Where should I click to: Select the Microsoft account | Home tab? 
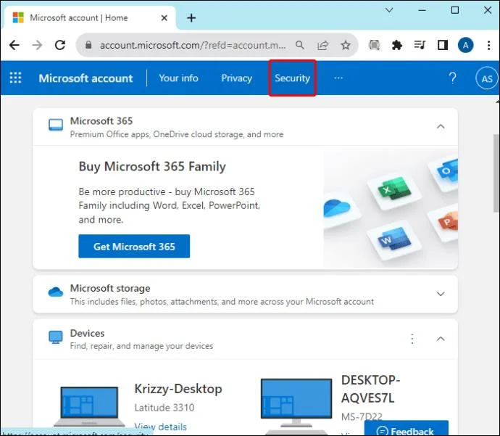pos(91,18)
